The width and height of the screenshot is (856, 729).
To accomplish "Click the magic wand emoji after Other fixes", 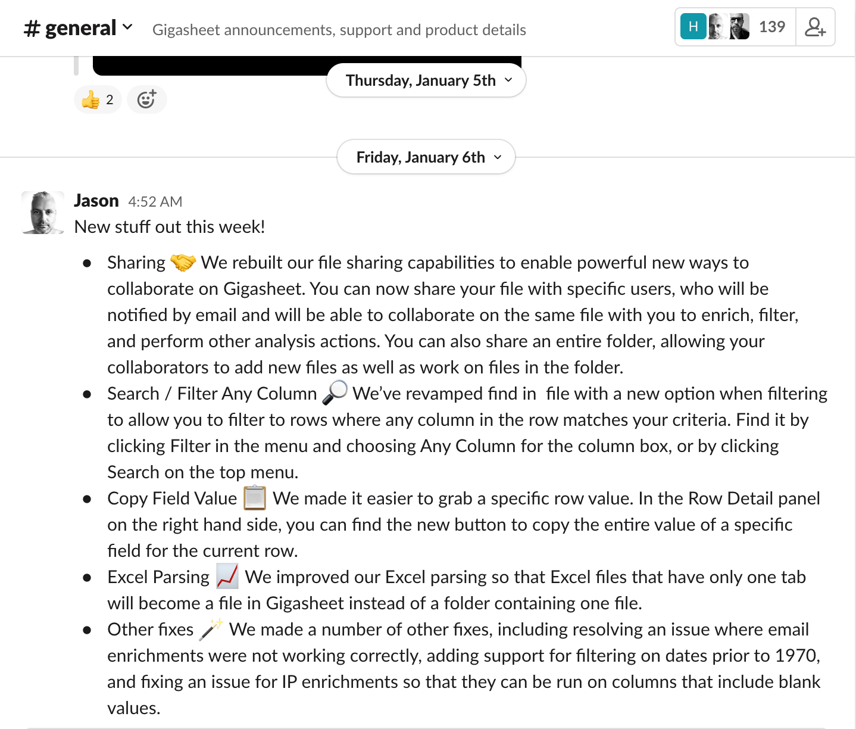I will 211,629.
